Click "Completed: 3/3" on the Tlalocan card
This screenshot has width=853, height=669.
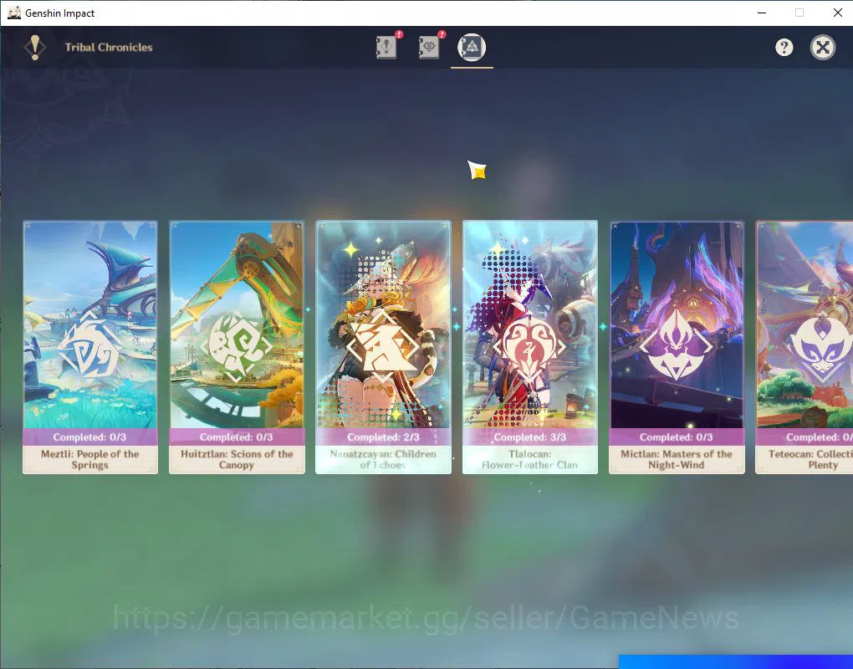[x=530, y=437]
